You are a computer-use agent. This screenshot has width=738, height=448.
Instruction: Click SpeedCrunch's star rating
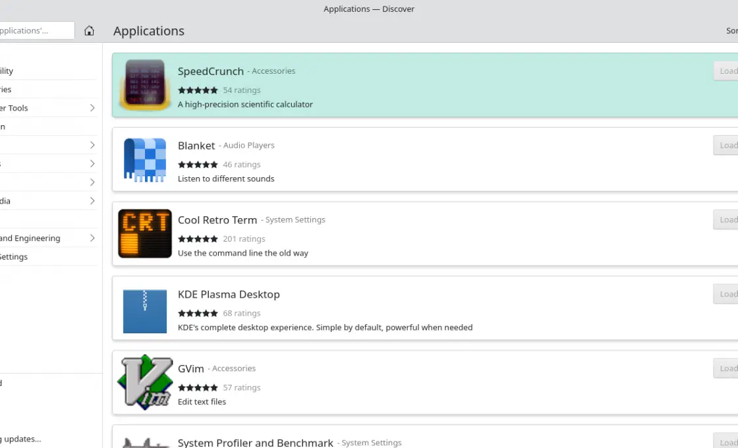(x=198, y=90)
